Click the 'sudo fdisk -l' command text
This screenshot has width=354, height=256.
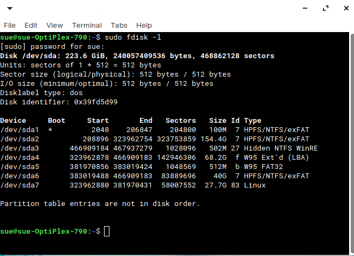click(x=133, y=37)
